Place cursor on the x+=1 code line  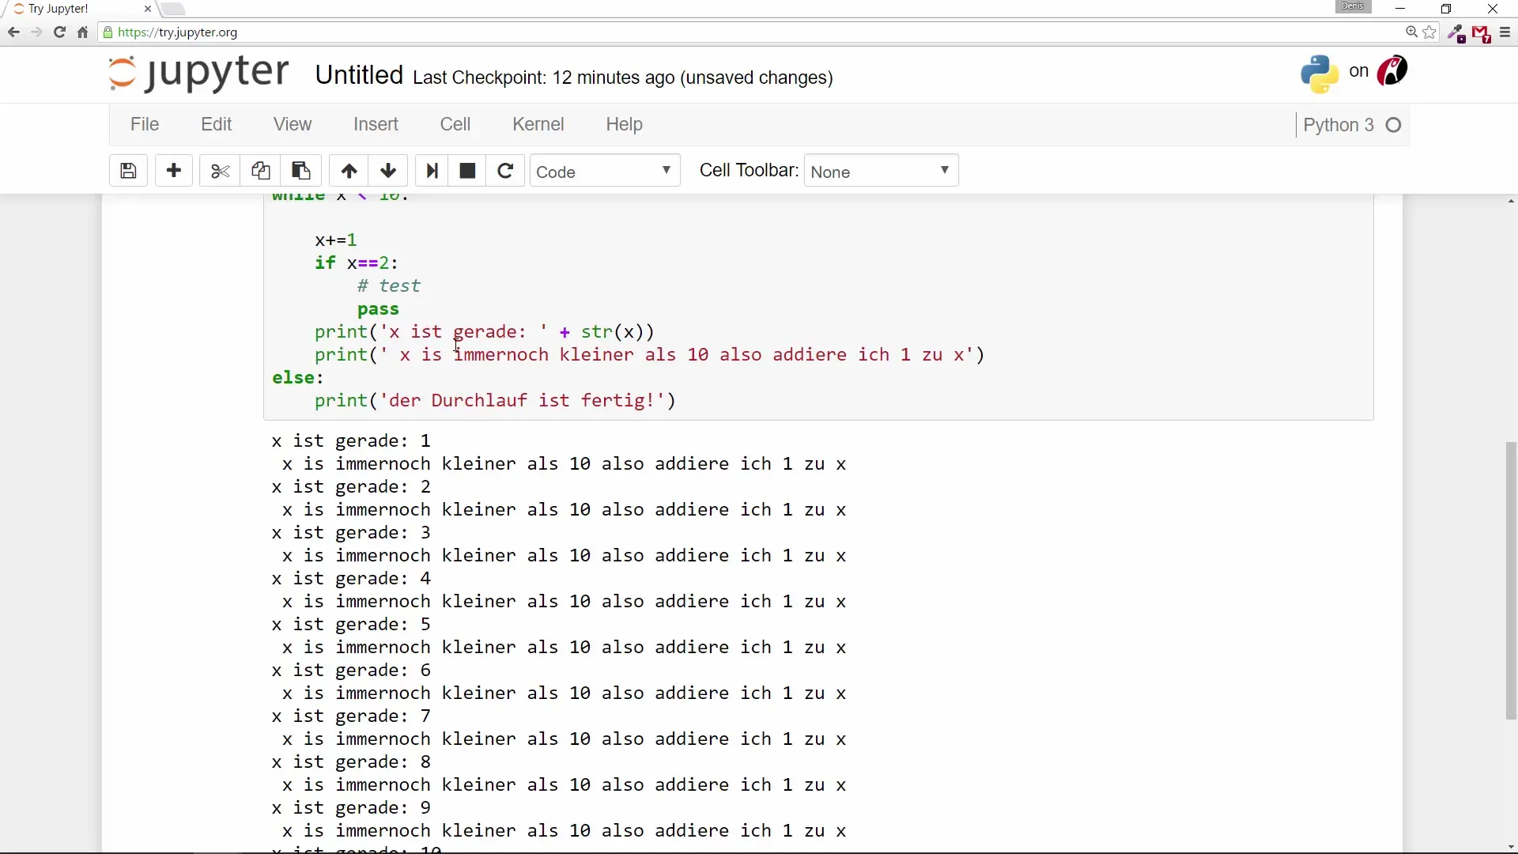coord(336,240)
